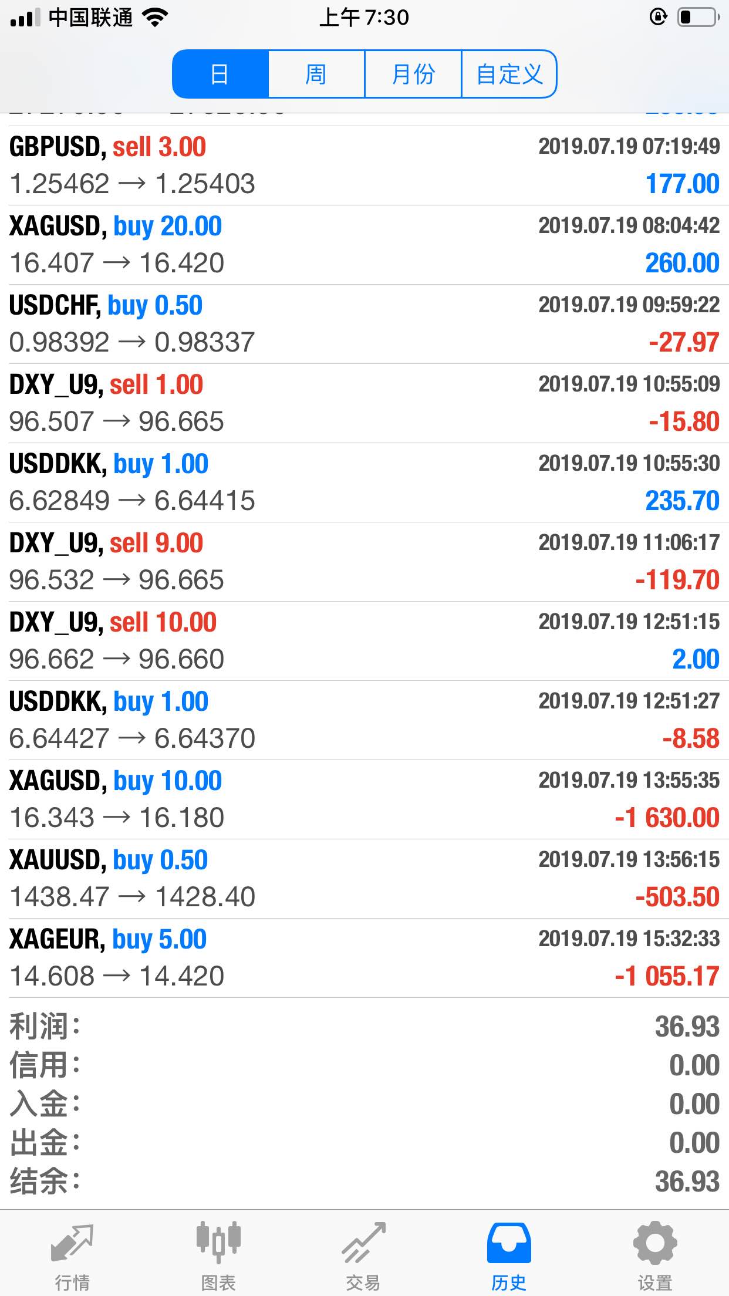729x1296 pixels.
Task: Select the 日 day period segment
Action: 221,74
